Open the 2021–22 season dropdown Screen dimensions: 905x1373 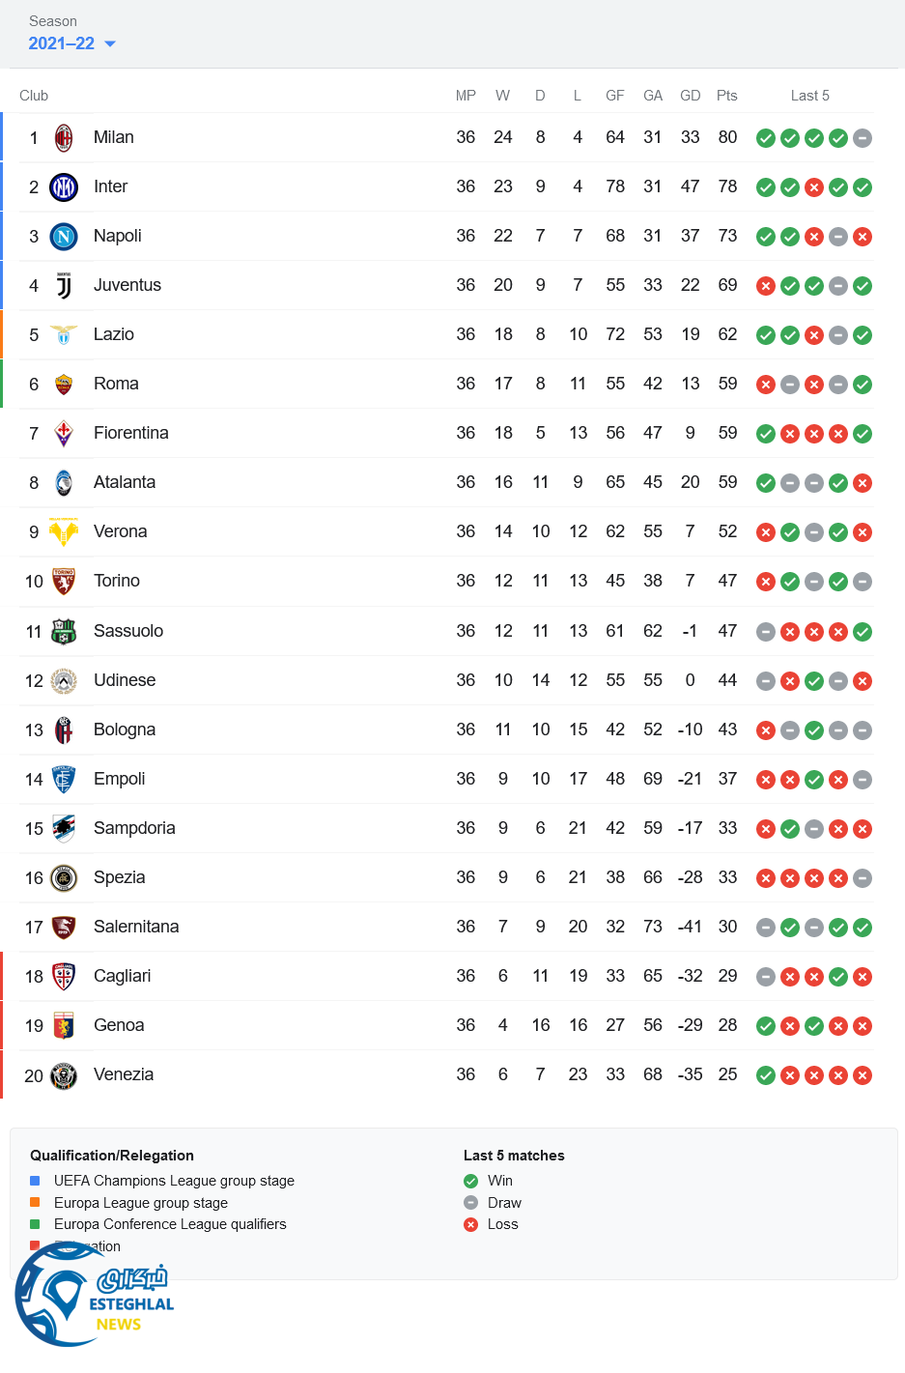pyautogui.click(x=71, y=43)
